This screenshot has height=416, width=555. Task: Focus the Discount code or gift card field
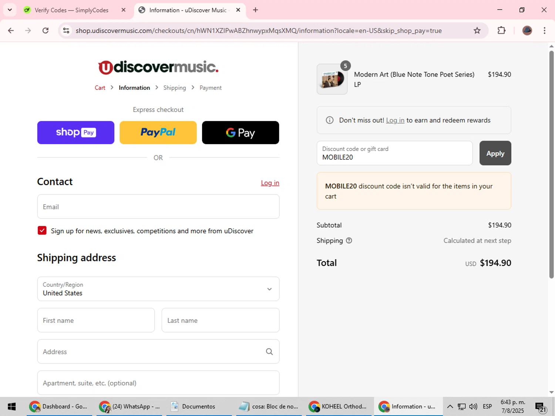pyautogui.click(x=394, y=153)
